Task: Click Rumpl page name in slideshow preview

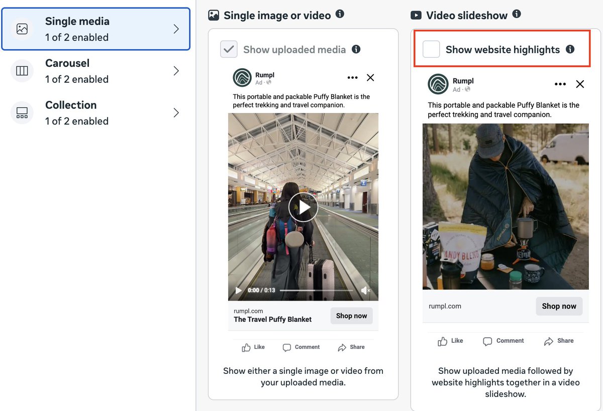Action: tap(463, 81)
